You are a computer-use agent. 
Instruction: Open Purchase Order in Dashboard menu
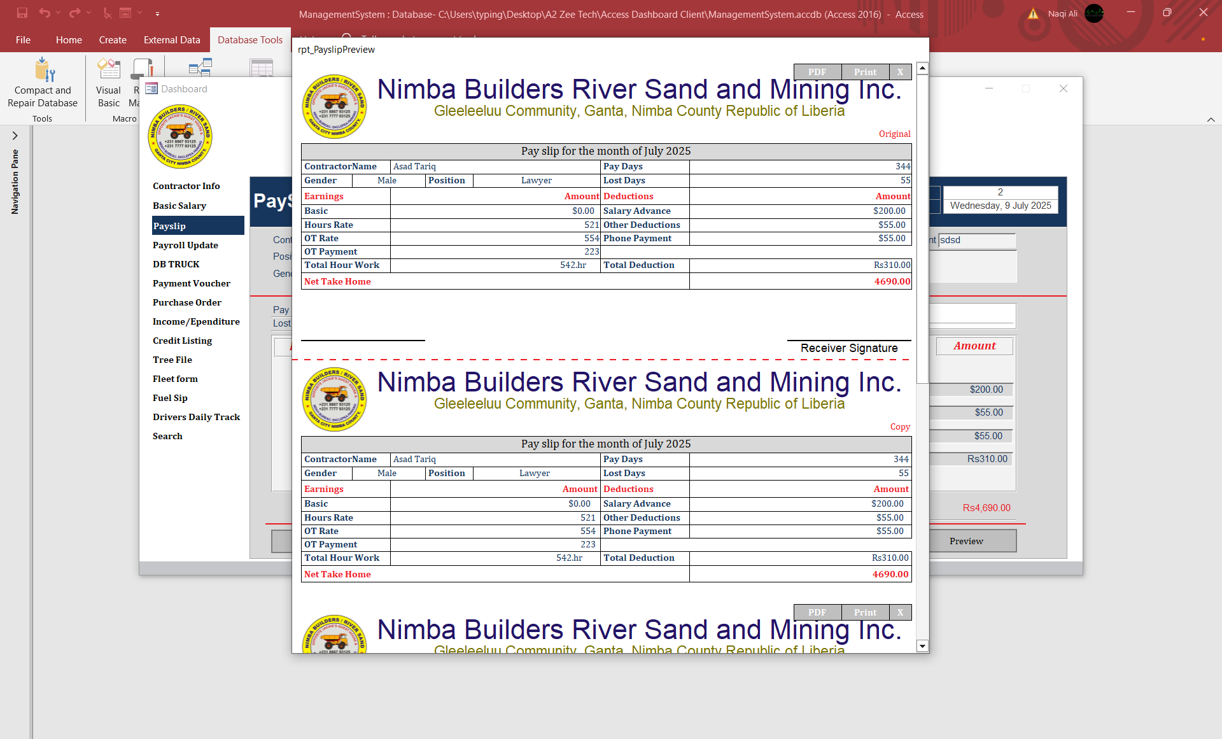click(187, 302)
